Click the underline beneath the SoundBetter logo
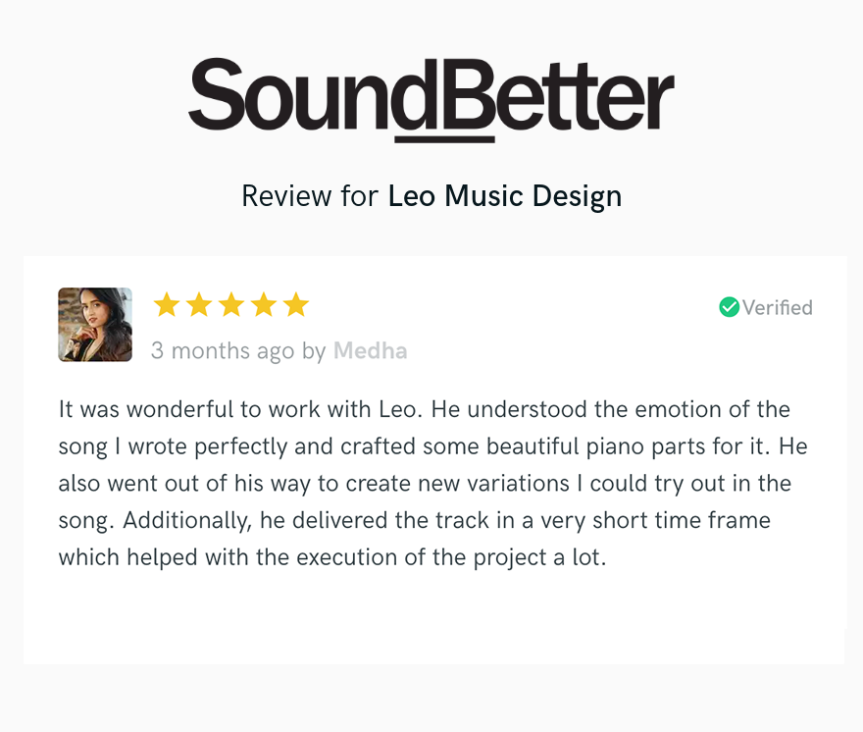The height and width of the screenshot is (732, 863). click(444, 139)
